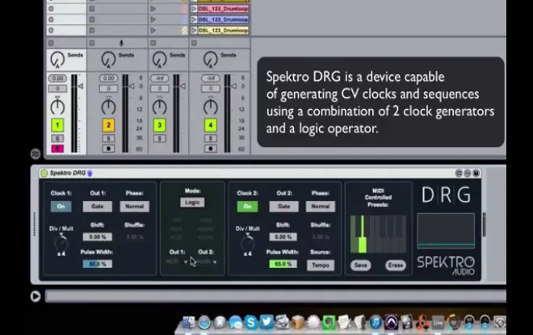The image size is (533, 335).
Task: Open the Logic Out 2 dropdown
Action: [x=206, y=262]
